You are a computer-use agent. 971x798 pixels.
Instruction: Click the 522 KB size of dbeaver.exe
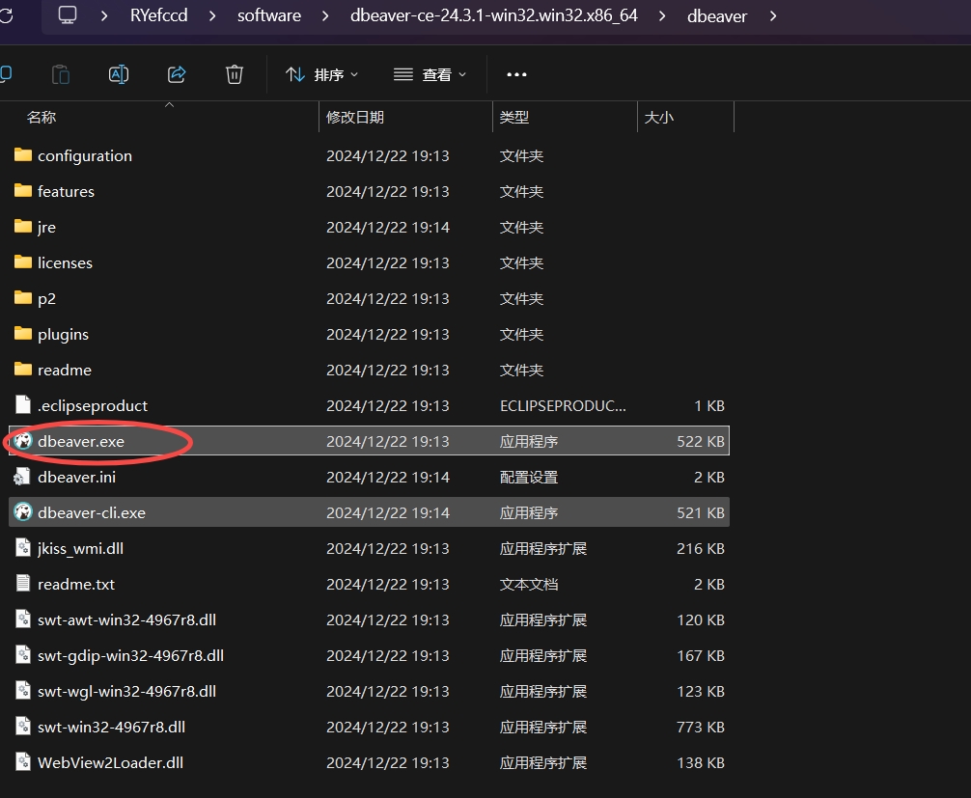[x=701, y=441]
